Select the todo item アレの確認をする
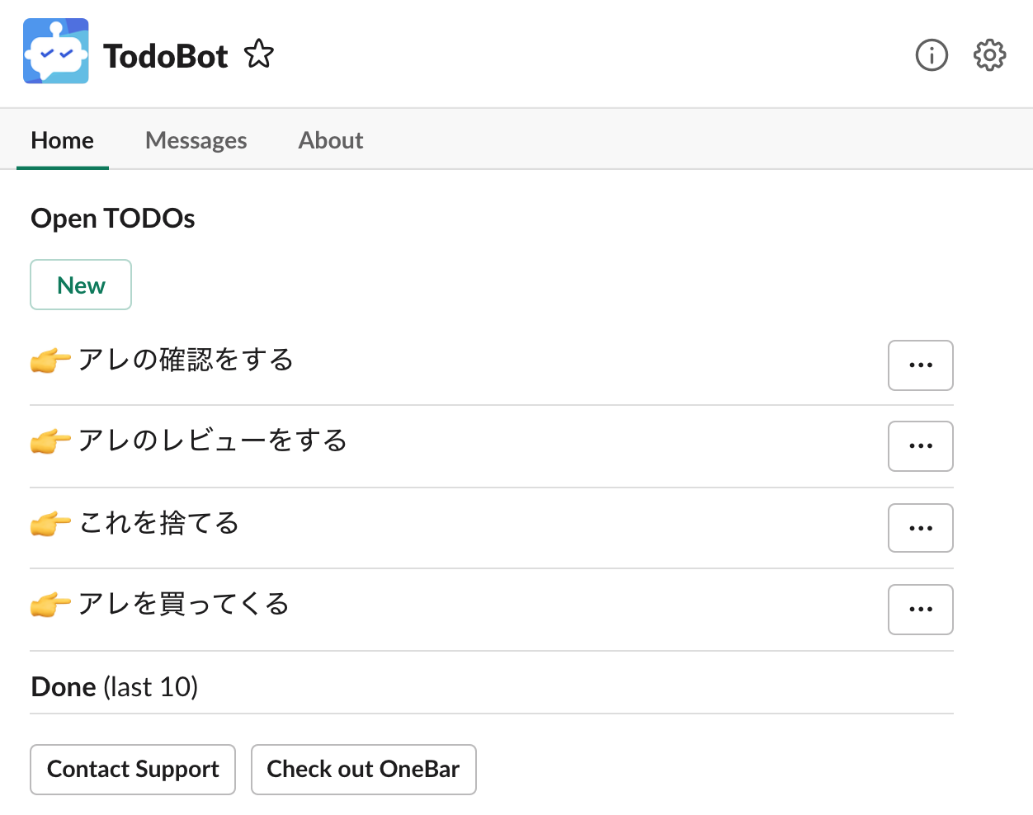Viewport: 1033px width, 815px height. pos(186,360)
